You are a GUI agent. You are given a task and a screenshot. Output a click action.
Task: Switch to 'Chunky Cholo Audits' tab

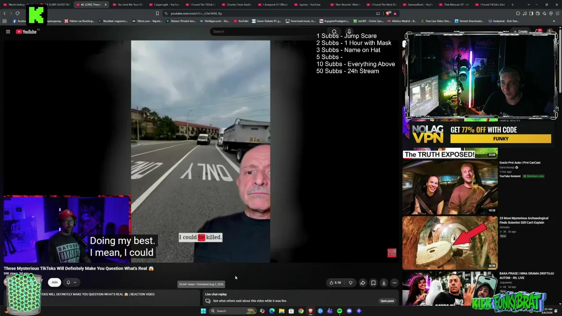[x=237, y=4]
